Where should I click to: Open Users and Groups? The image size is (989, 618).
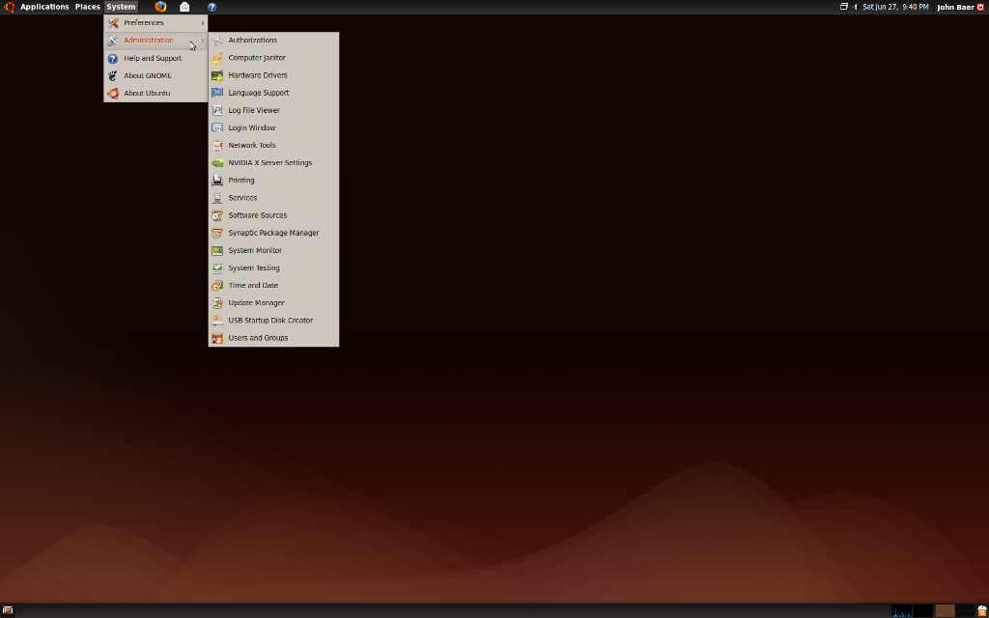coord(273,338)
